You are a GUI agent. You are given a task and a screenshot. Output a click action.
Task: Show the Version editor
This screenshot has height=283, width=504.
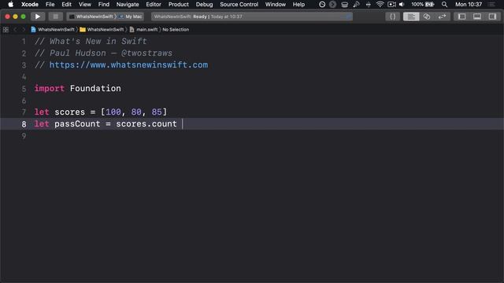pos(442,17)
